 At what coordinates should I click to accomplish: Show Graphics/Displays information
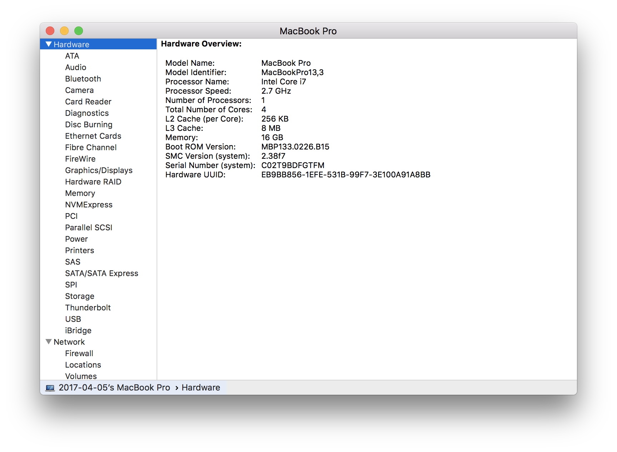tap(99, 170)
